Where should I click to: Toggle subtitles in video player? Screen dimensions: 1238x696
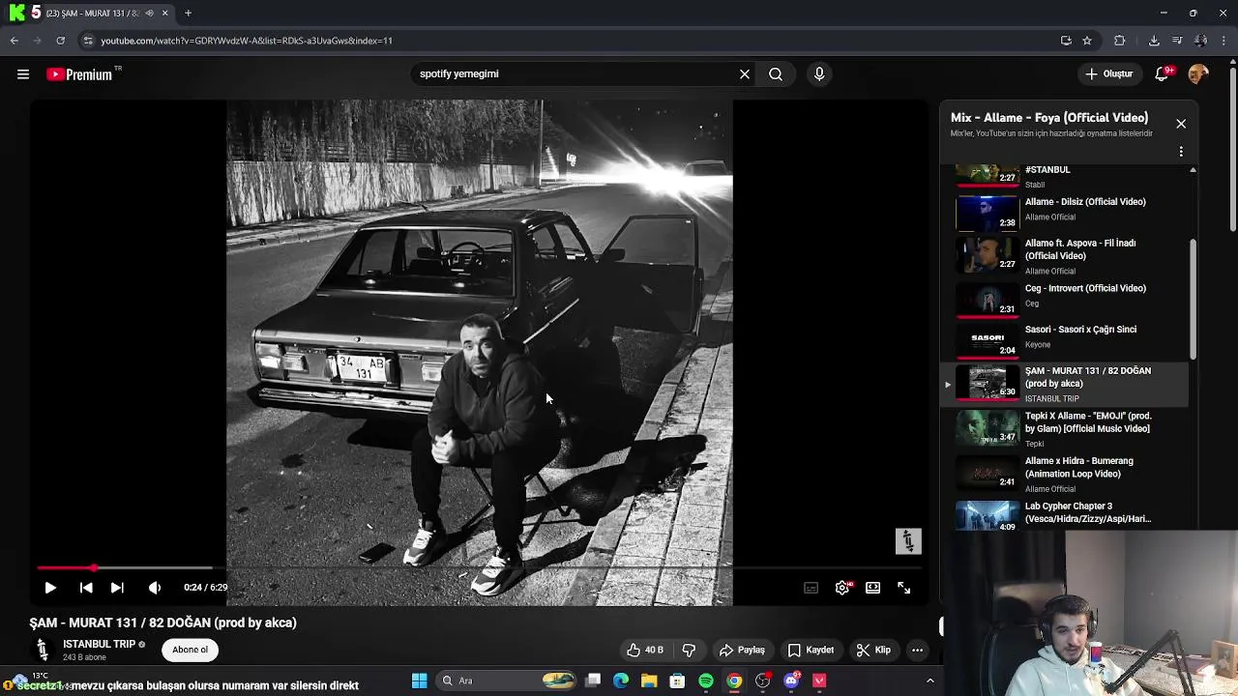(x=811, y=587)
